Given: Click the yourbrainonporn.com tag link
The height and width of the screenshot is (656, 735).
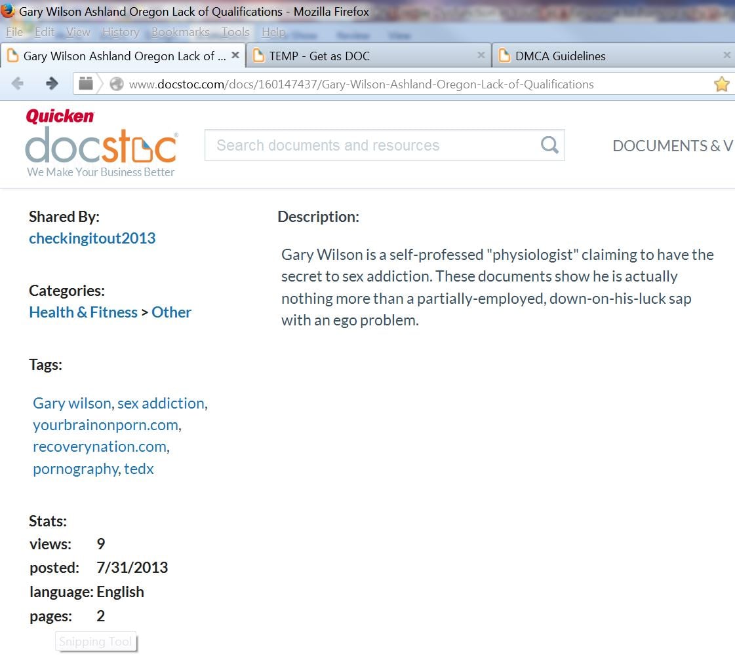Looking at the screenshot, I should [x=106, y=425].
